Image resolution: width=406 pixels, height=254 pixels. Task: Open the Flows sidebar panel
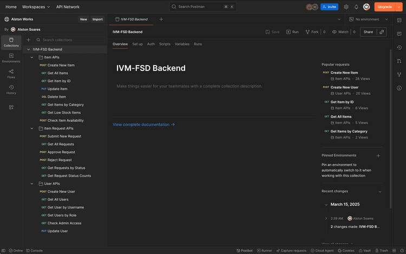(x=11, y=73)
